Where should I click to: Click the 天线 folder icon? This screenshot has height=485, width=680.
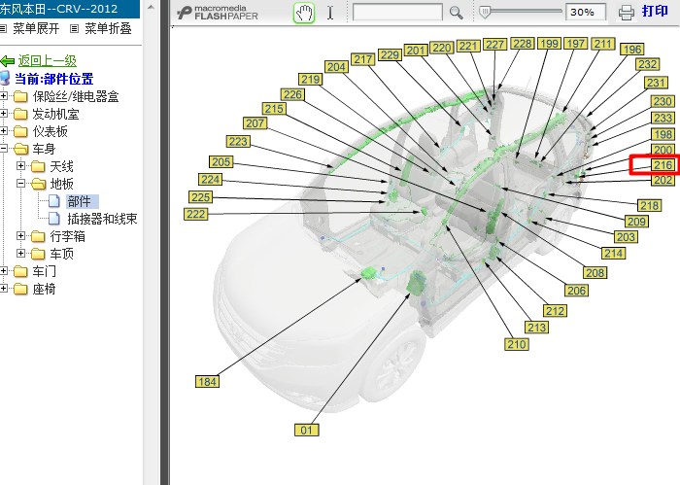point(38,166)
